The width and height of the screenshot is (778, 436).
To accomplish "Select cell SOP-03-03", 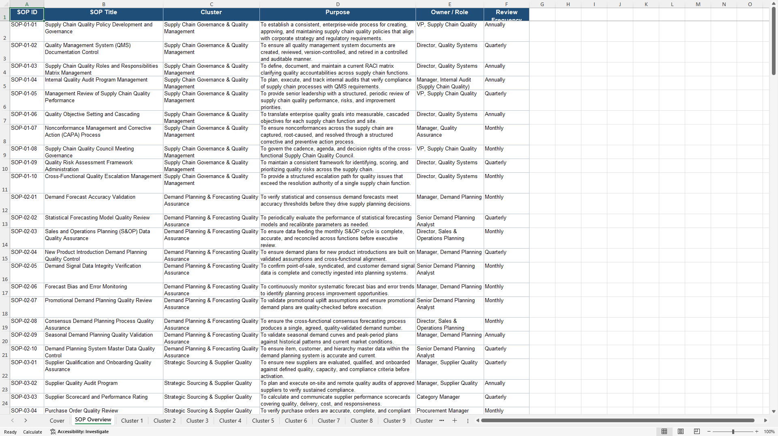I will click(x=27, y=400).
